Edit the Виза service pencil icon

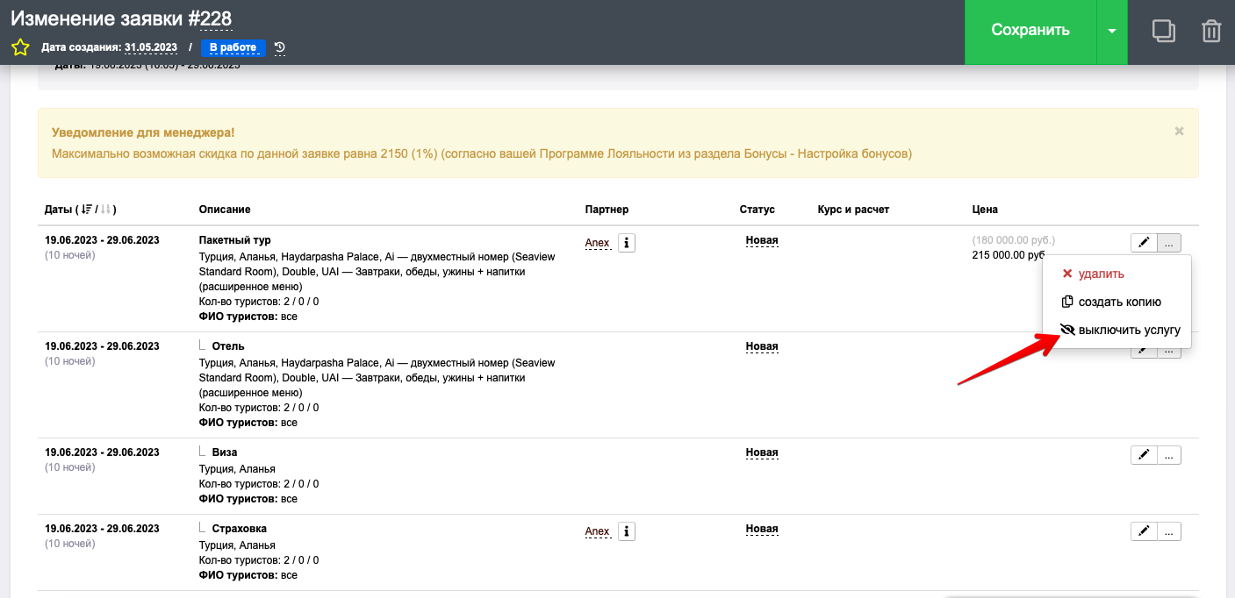pyautogui.click(x=1144, y=455)
